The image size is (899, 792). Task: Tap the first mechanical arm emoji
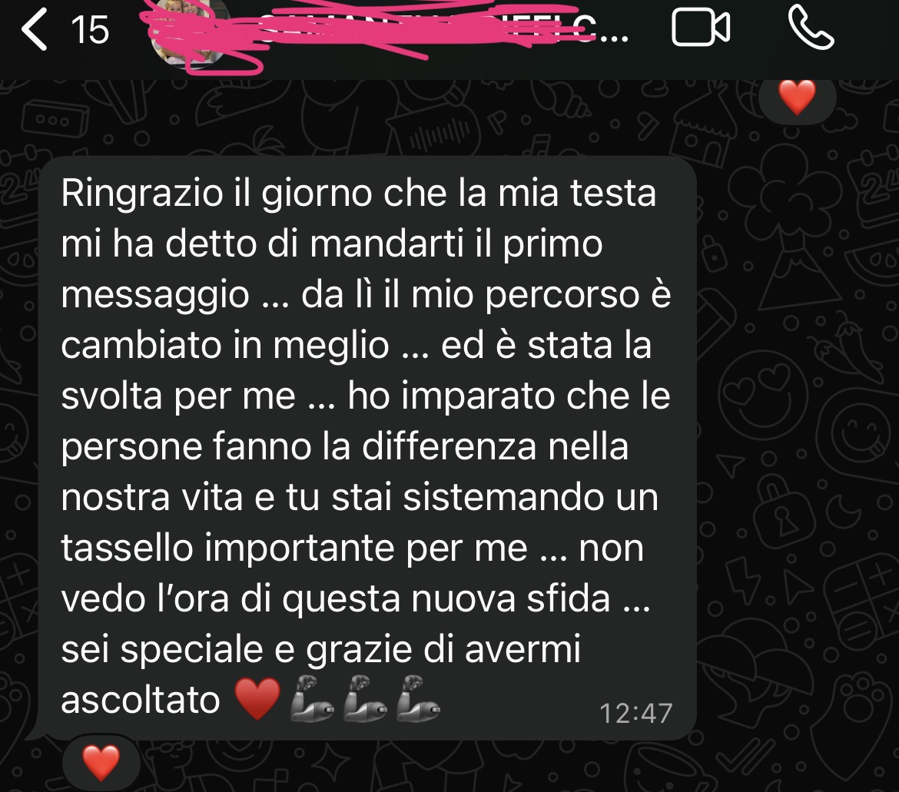pyautogui.click(x=312, y=698)
